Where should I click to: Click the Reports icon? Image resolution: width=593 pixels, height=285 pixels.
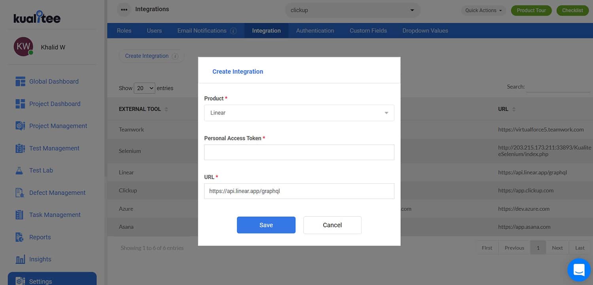pos(19,237)
